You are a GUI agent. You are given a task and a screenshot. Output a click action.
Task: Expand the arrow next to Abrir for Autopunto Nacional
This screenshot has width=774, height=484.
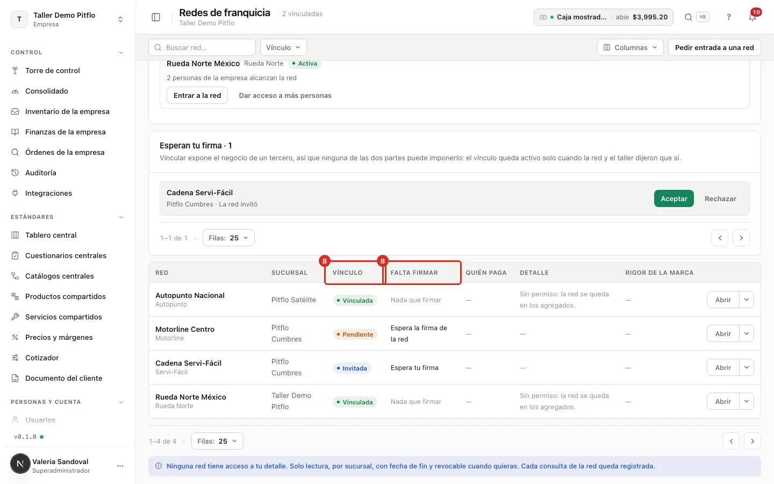(x=747, y=300)
